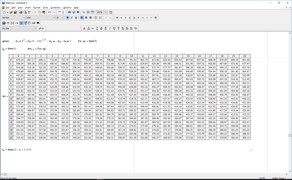Insert the less-than-or-equal Boolean operator
Screen dimensions: 292x180
click(x=130, y=18)
